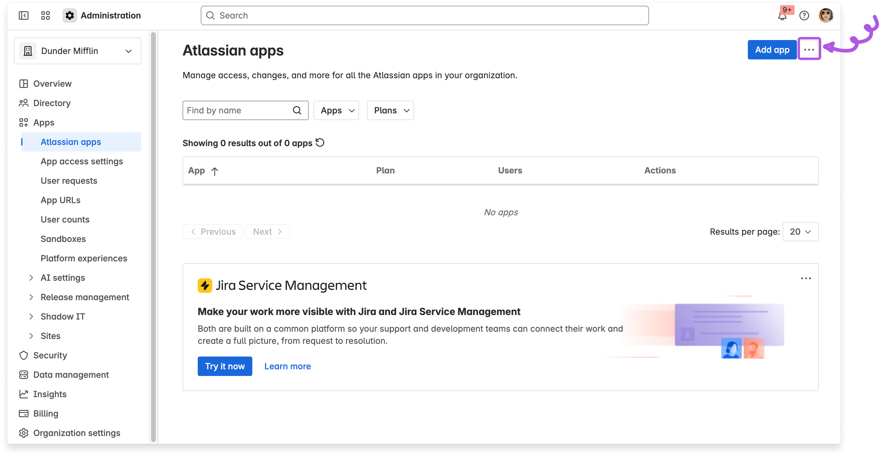Open the app switcher grid icon

(x=45, y=15)
